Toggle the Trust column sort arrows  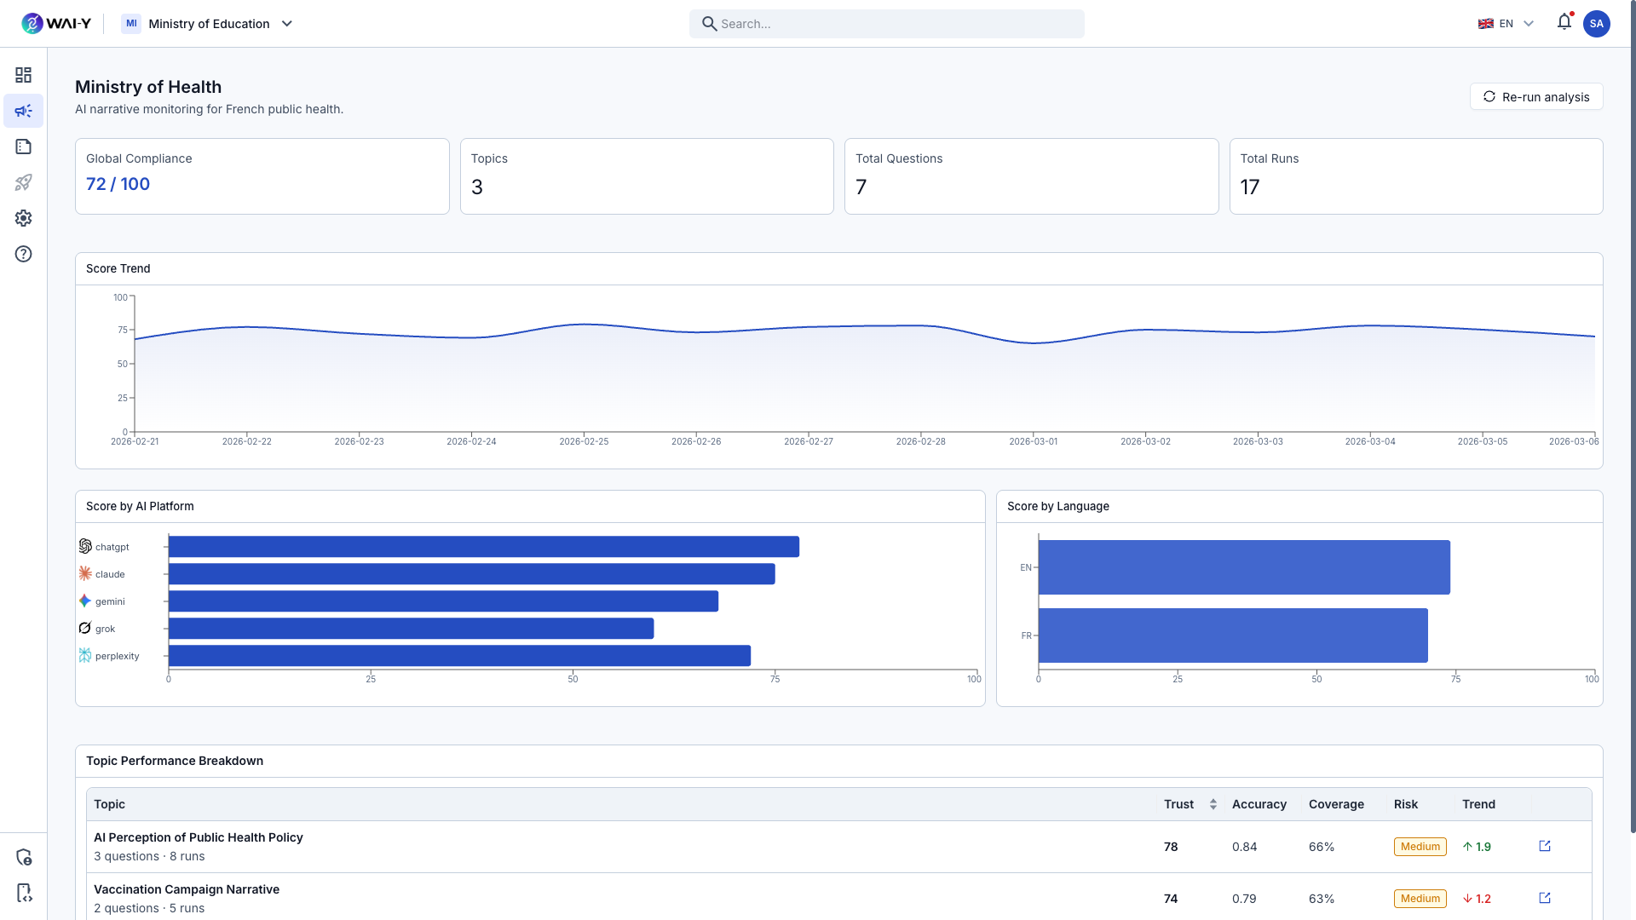[1213, 804]
